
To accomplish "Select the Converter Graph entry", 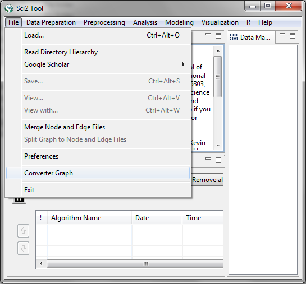I will coord(98,173).
